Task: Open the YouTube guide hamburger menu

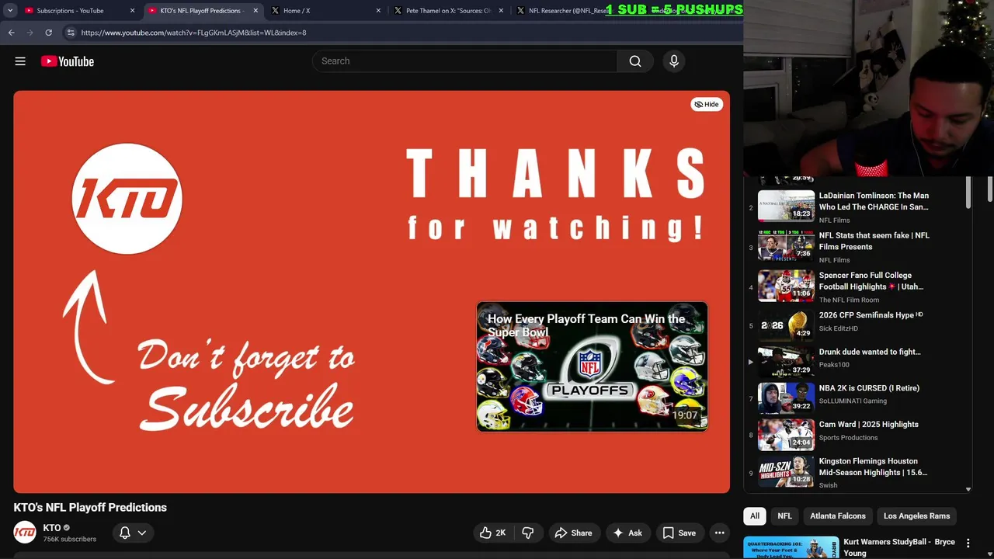Action: (20, 61)
